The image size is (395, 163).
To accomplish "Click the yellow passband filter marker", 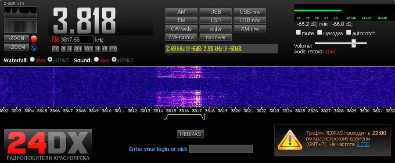I will (x=184, y=116).
